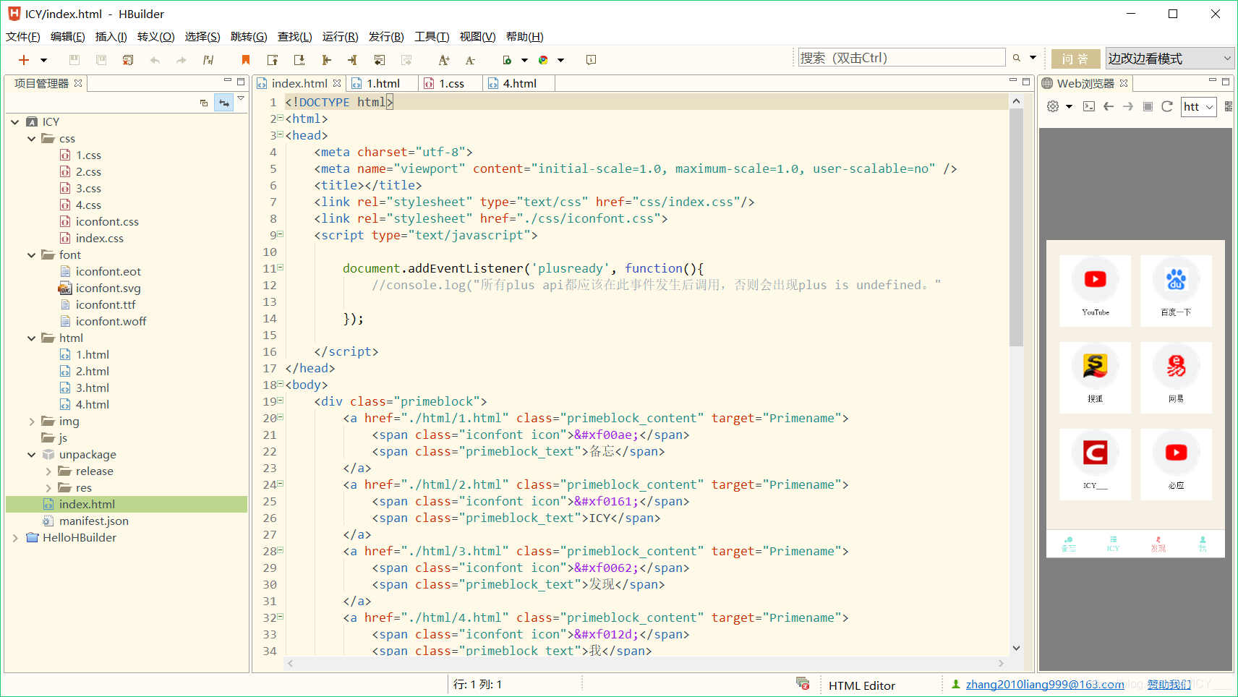This screenshot has height=697, width=1238.
Task: Open the 边改边看模式 view mode combo box
Action: point(1170,59)
